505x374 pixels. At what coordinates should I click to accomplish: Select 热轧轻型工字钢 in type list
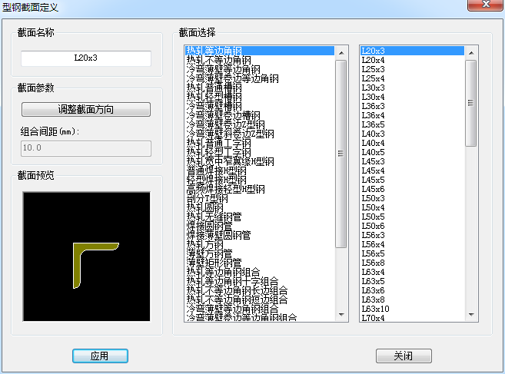[260, 152]
